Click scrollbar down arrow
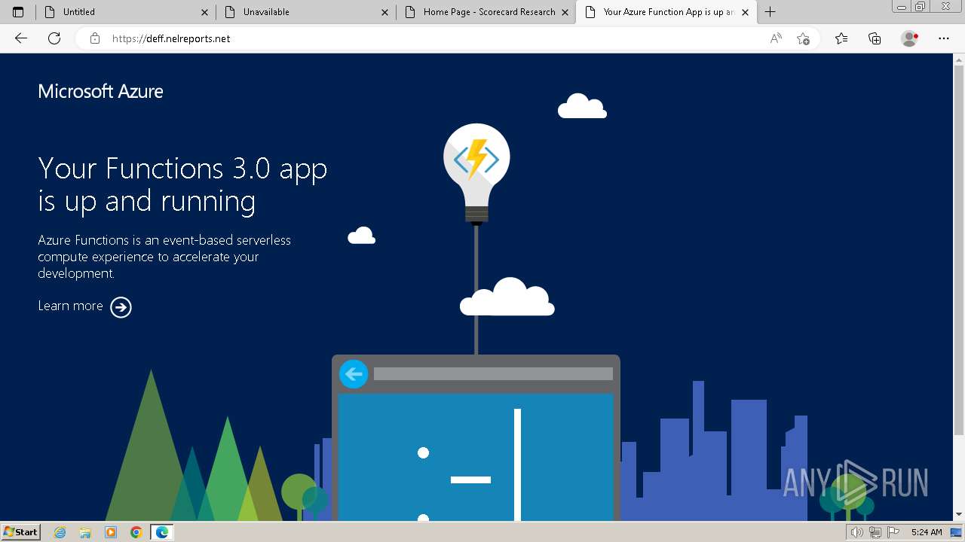Screen dimensions: 965x542 (x=959, y=515)
